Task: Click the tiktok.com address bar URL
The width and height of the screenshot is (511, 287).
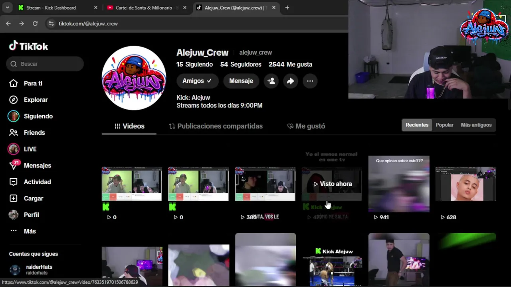Action: tap(88, 24)
